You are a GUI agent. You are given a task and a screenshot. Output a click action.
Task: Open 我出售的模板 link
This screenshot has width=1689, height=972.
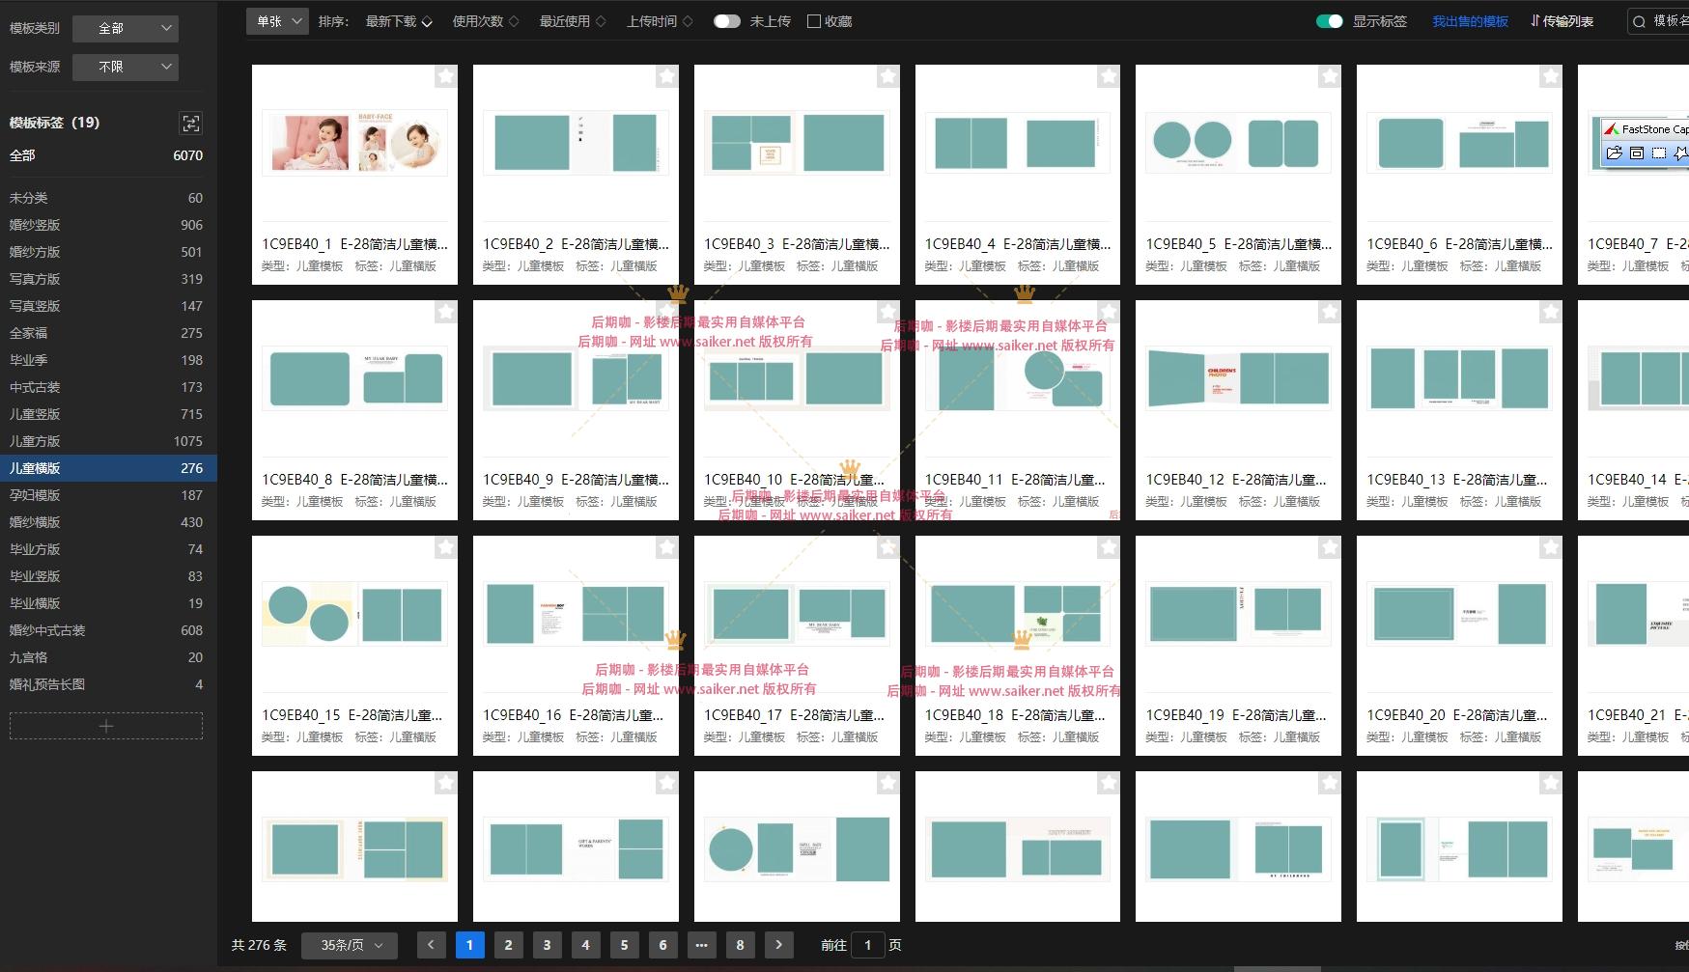coord(1470,21)
